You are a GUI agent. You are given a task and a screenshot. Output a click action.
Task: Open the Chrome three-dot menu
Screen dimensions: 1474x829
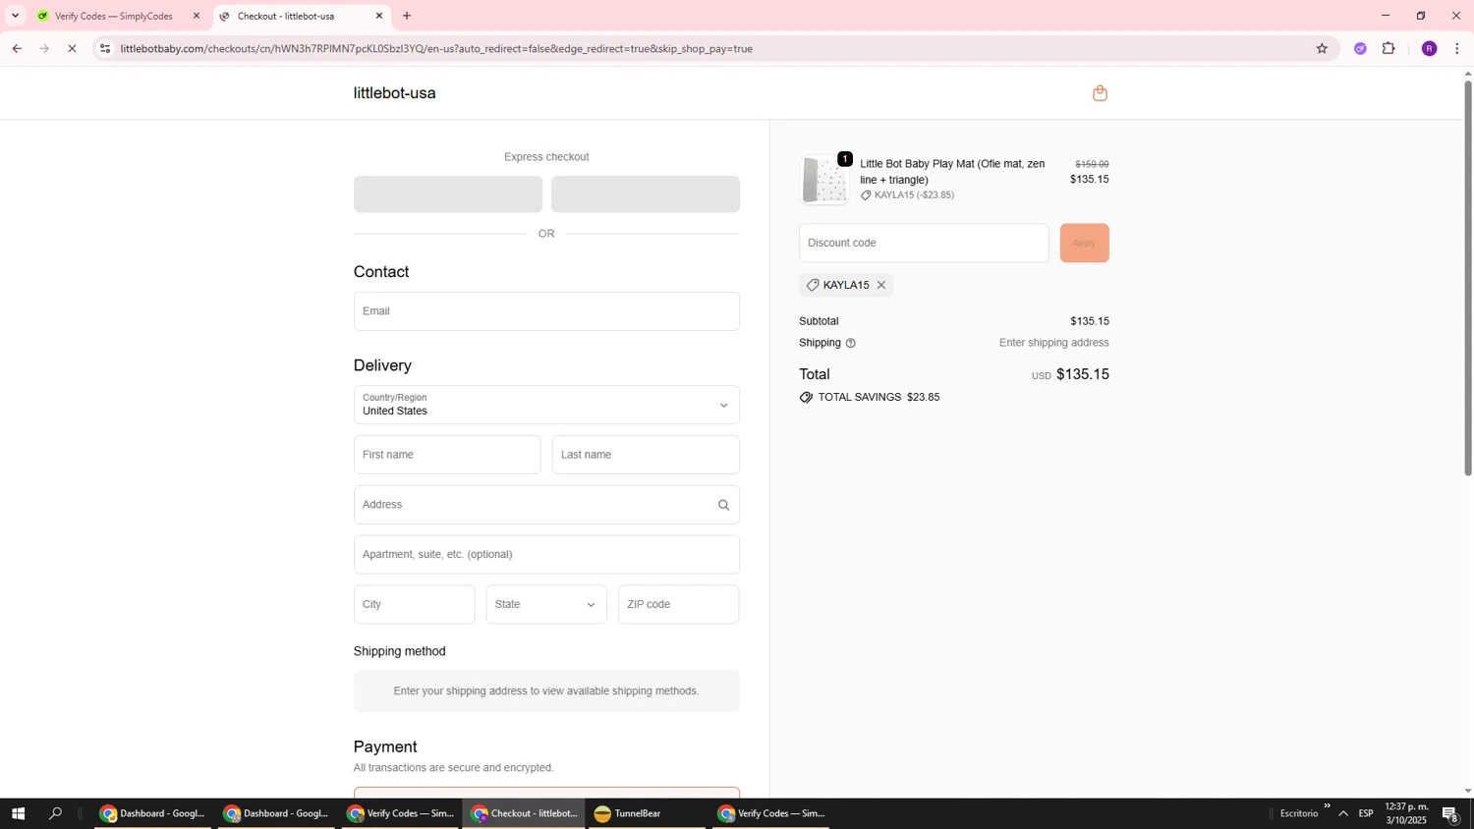pyautogui.click(x=1457, y=48)
